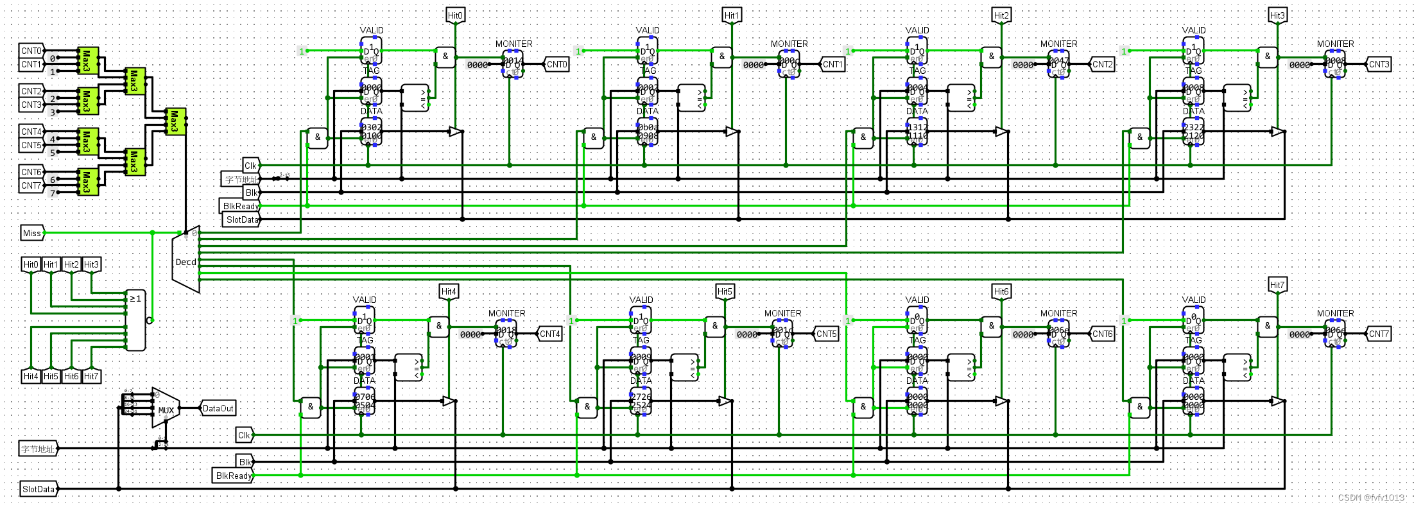This screenshot has width=1414, height=507.
Task: Select the Decd decoder component
Action: pyautogui.click(x=186, y=260)
